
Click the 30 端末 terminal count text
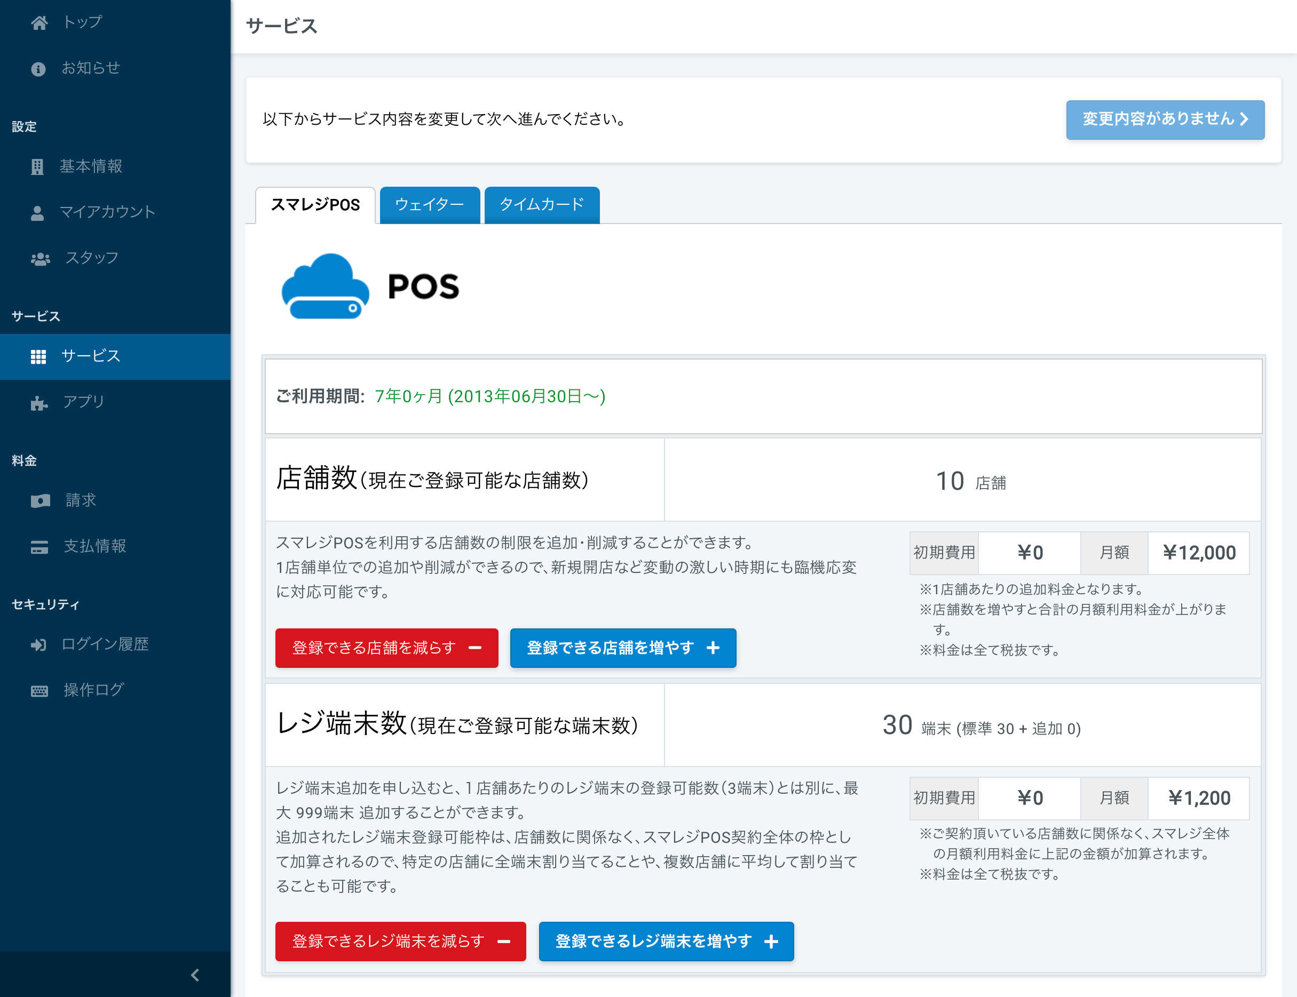981,726
